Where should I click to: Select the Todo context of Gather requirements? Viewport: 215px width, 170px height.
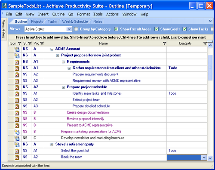pos(173,68)
